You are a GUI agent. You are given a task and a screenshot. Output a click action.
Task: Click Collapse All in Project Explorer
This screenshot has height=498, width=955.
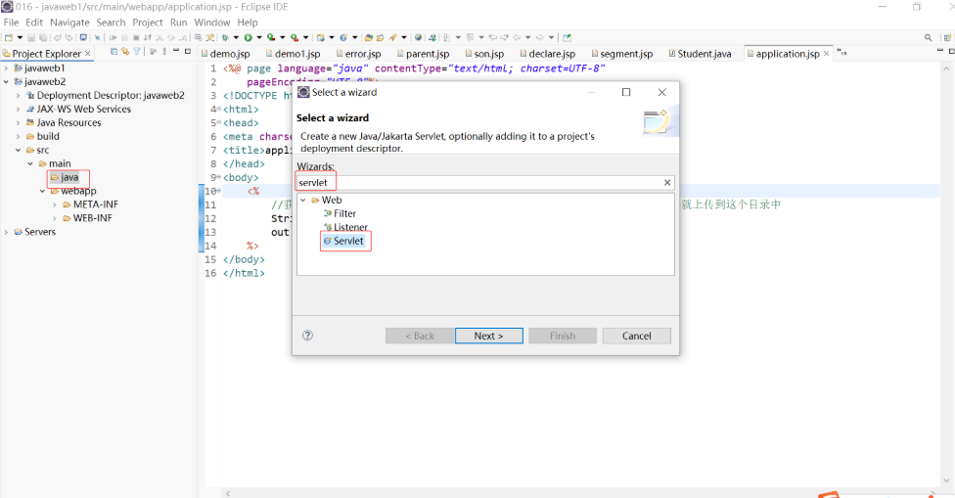114,52
